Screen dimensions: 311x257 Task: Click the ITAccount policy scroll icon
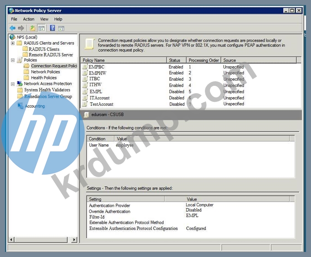85,98
